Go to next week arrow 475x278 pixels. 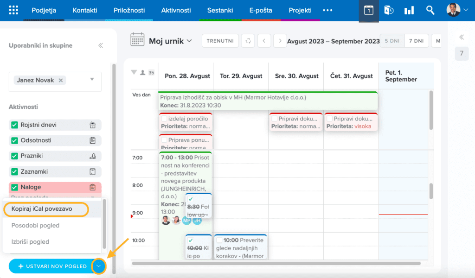pyautogui.click(x=280, y=41)
